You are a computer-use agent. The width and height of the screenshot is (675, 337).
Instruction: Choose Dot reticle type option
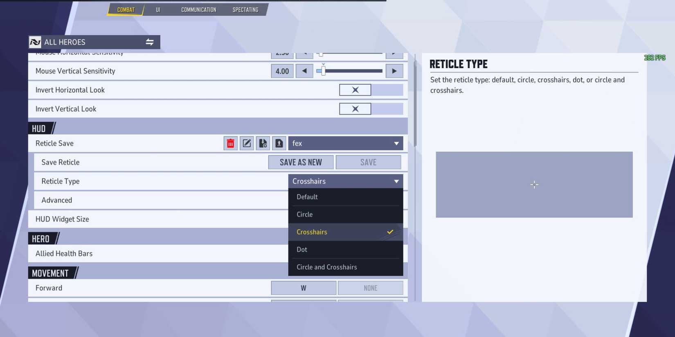pos(346,250)
